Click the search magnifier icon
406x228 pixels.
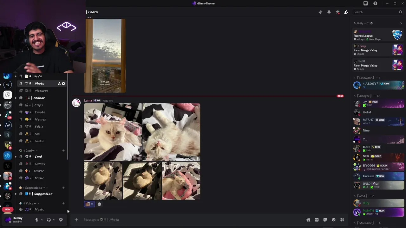tap(401, 12)
